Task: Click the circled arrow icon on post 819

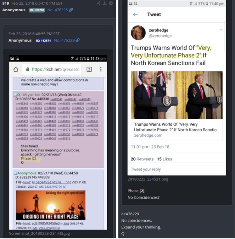Action: pos(111,3)
